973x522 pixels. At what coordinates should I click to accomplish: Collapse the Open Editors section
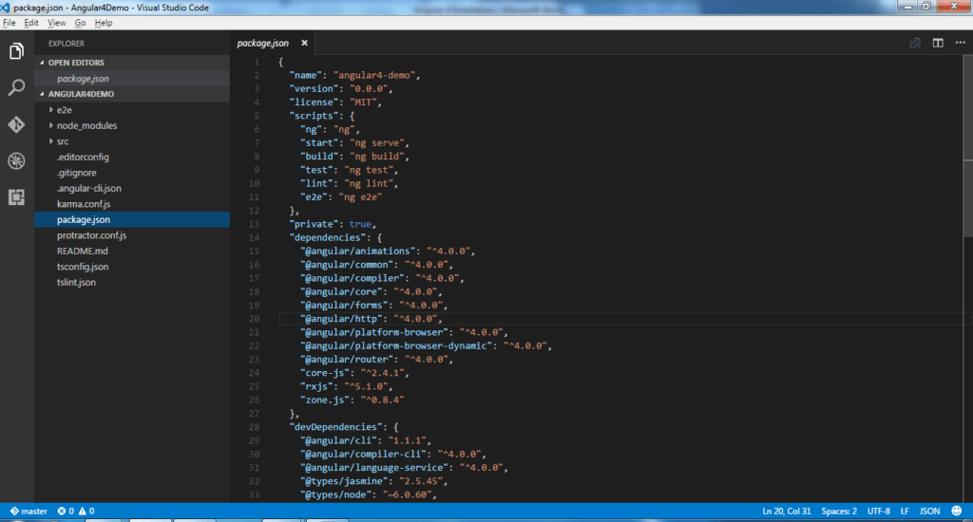point(42,63)
